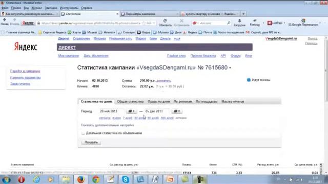
Task: Click the Яндекс logo
Action: pos(26,47)
